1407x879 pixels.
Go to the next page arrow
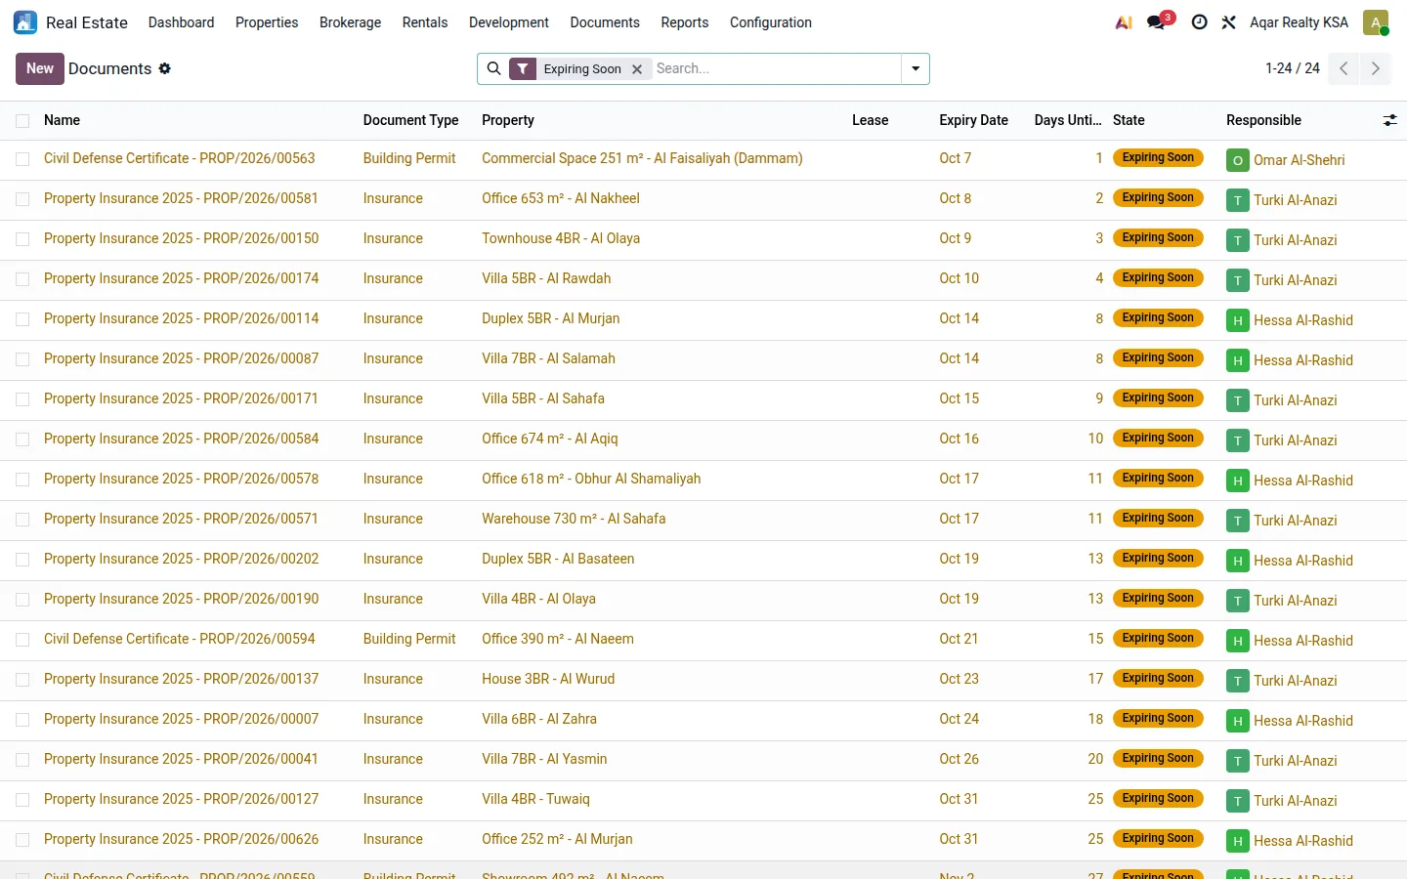coord(1375,68)
